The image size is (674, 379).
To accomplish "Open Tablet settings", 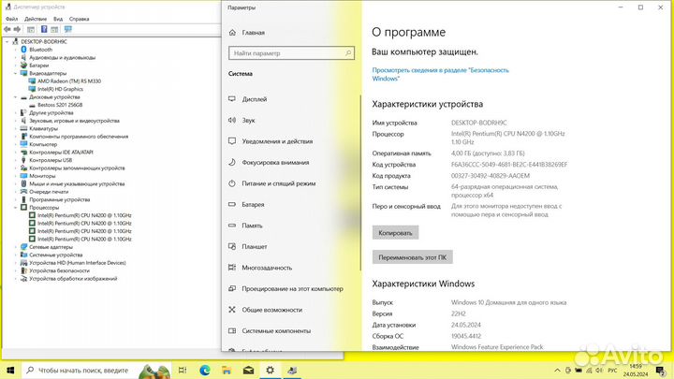I will point(255,247).
